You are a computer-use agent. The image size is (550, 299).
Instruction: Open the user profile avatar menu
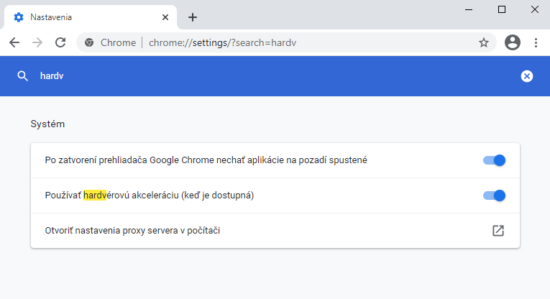coord(513,42)
